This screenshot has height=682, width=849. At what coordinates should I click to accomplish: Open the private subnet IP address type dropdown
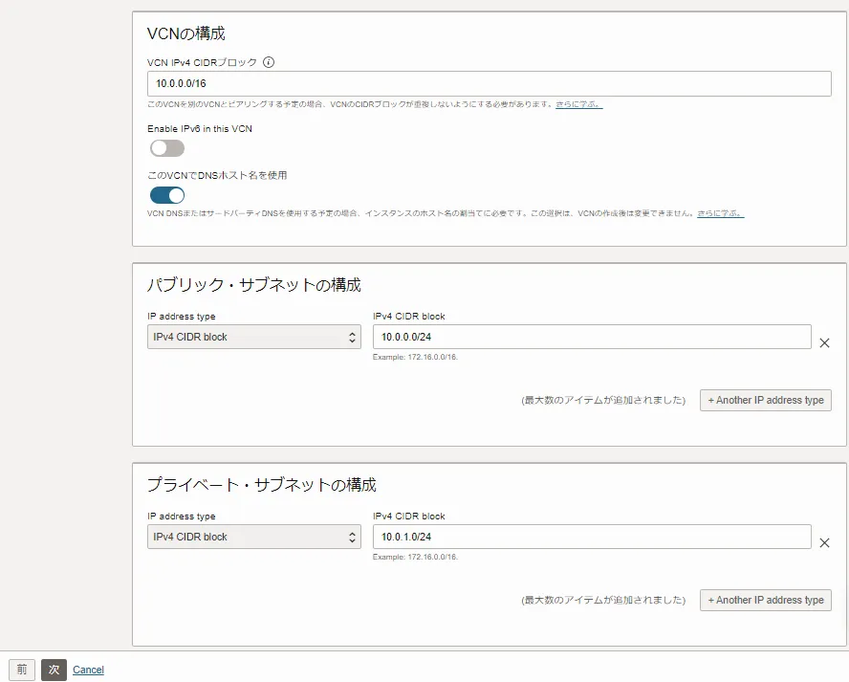coord(253,537)
